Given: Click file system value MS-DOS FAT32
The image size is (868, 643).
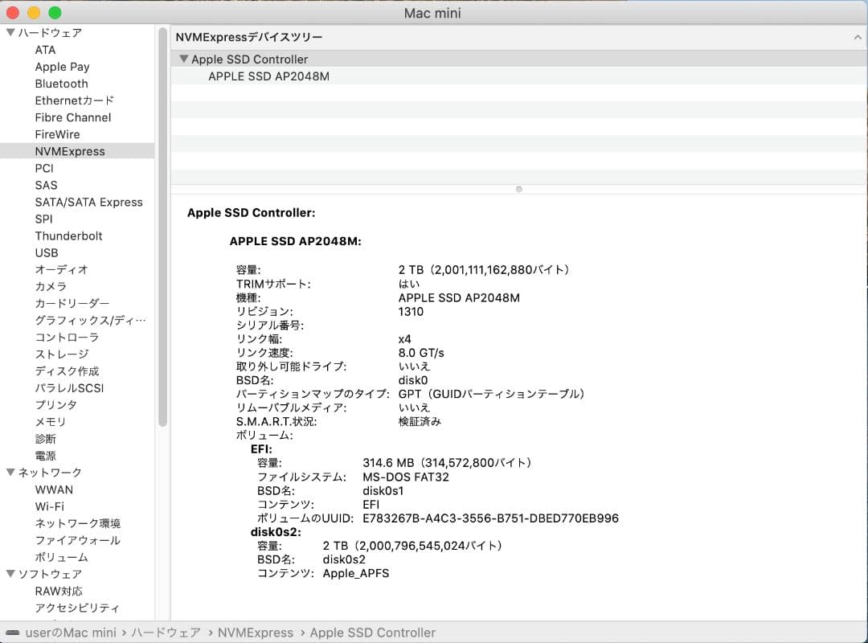Looking at the screenshot, I should pos(406,477).
